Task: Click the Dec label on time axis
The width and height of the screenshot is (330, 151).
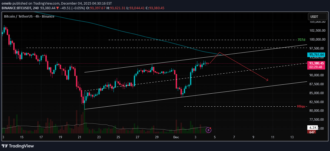Action: click(x=176, y=137)
